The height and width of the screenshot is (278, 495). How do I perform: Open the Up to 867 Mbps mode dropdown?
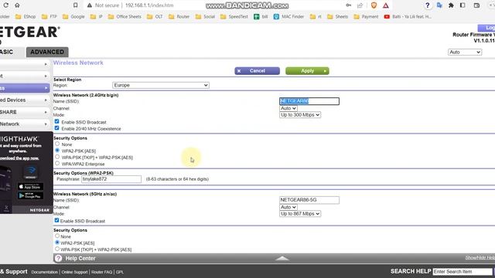point(300,214)
